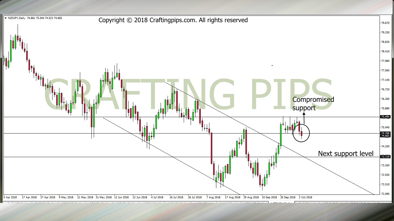
Task: Click the 79.250 price scale value
Action: 385,33
